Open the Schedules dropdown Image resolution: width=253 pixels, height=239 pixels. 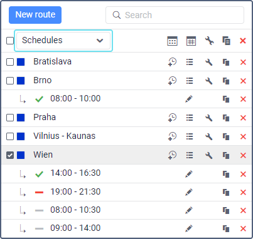pyautogui.click(x=63, y=41)
